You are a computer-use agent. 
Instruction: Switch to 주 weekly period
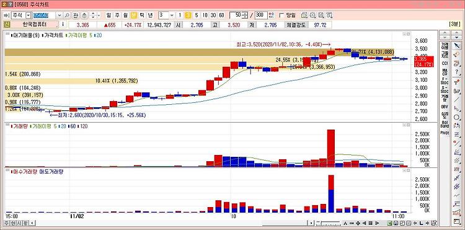(117, 15)
